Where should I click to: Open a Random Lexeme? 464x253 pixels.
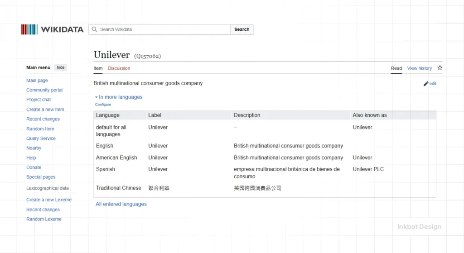click(x=44, y=219)
